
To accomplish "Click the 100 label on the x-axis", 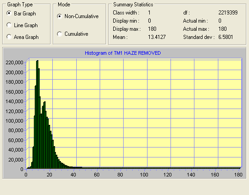I will (x=144, y=175).
